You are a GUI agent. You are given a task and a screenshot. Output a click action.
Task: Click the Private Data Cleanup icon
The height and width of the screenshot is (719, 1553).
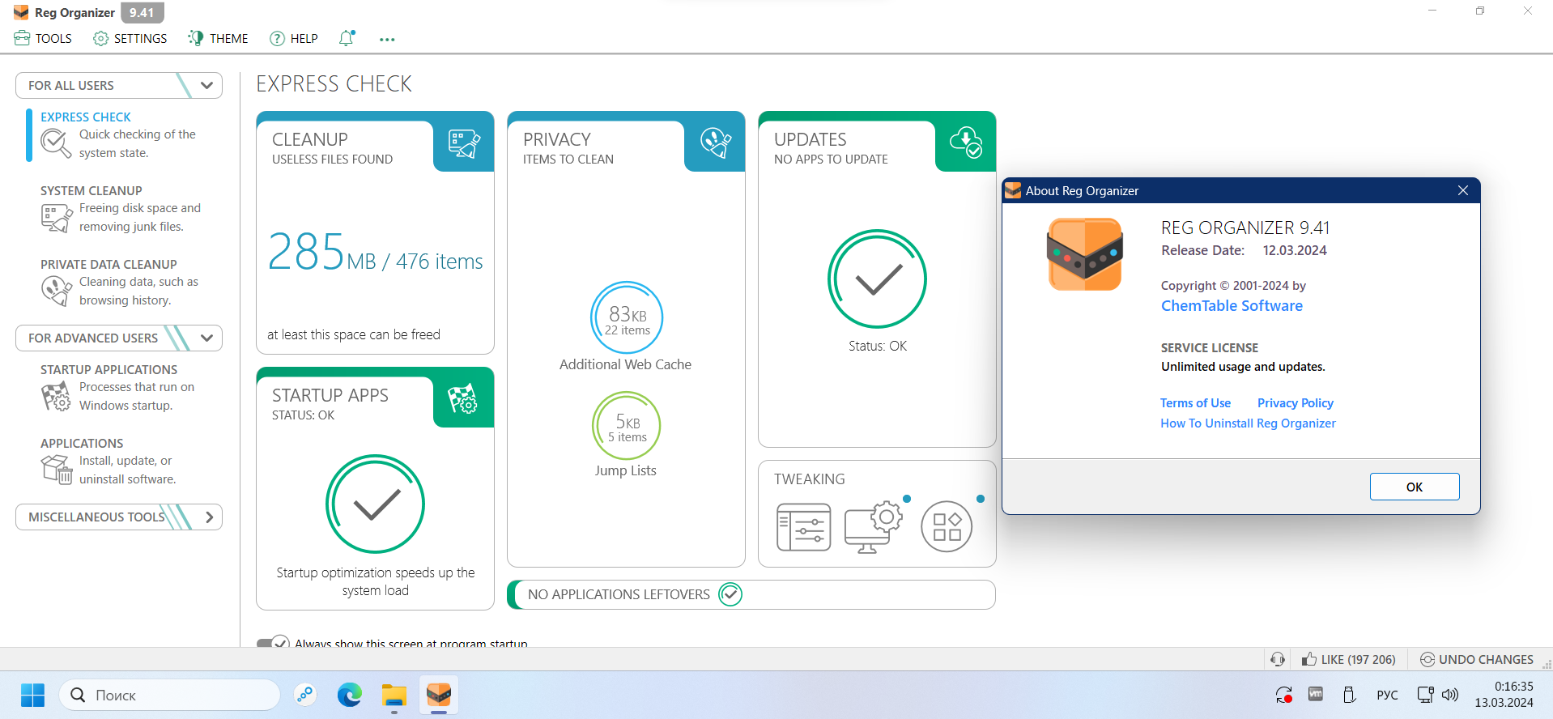pyautogui.click(x=56, y=291)
